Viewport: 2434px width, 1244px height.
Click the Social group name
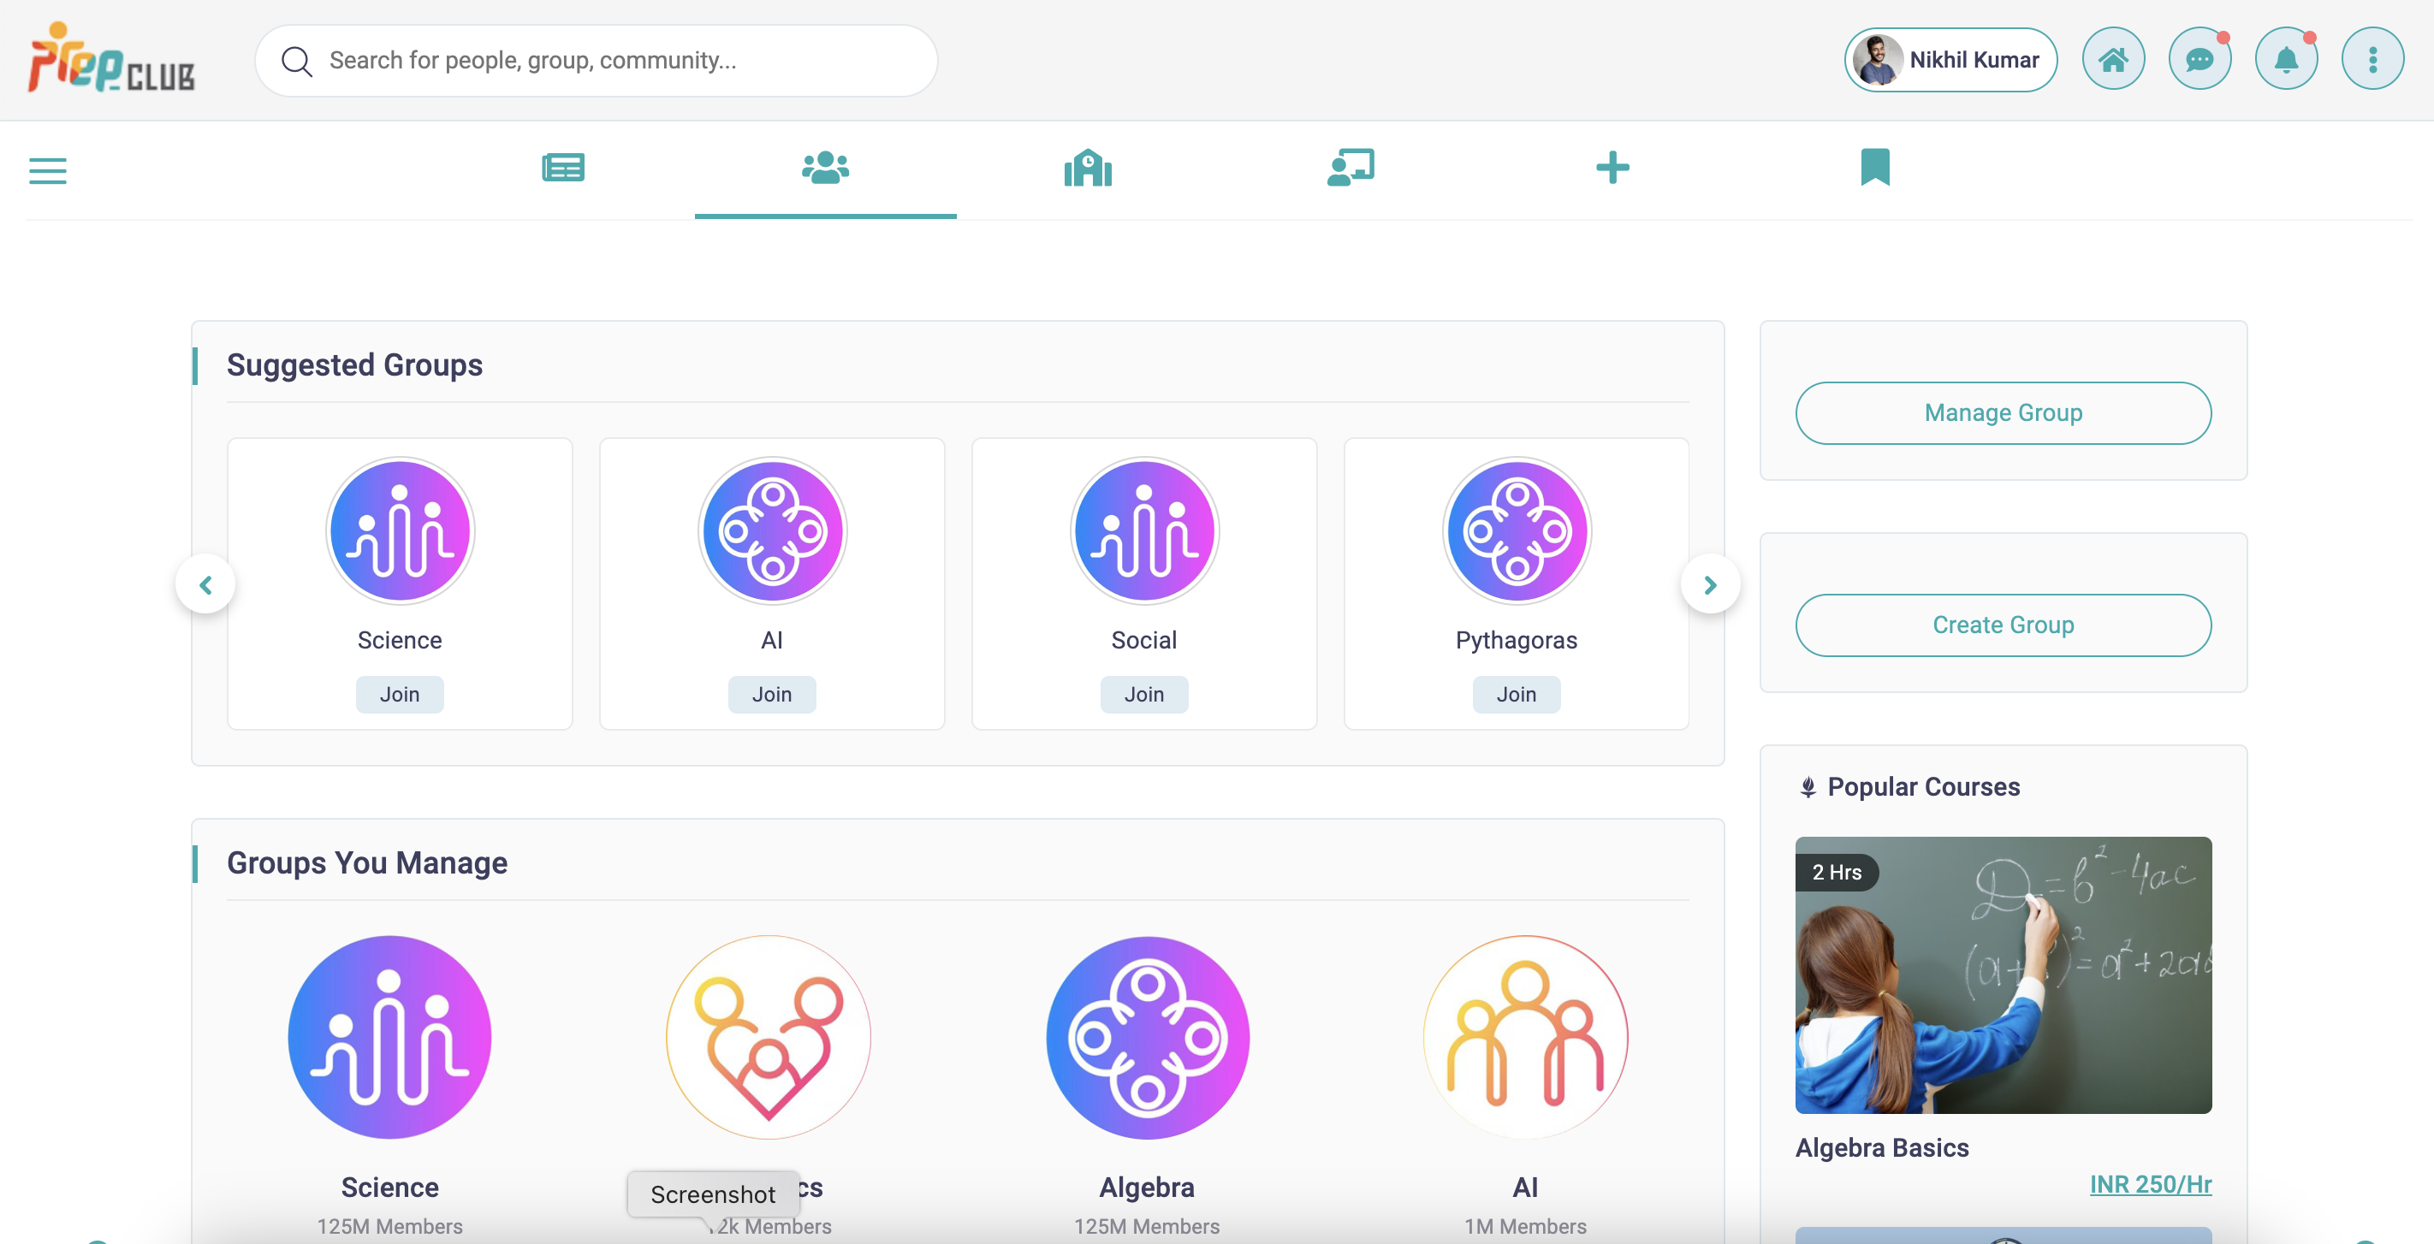coord(1144,641)
